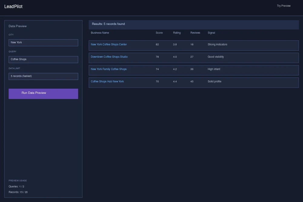The width and height of the screenshot is (303, 202).
Task: Click the Data Preview panel heading
Action: click(18, 26)
